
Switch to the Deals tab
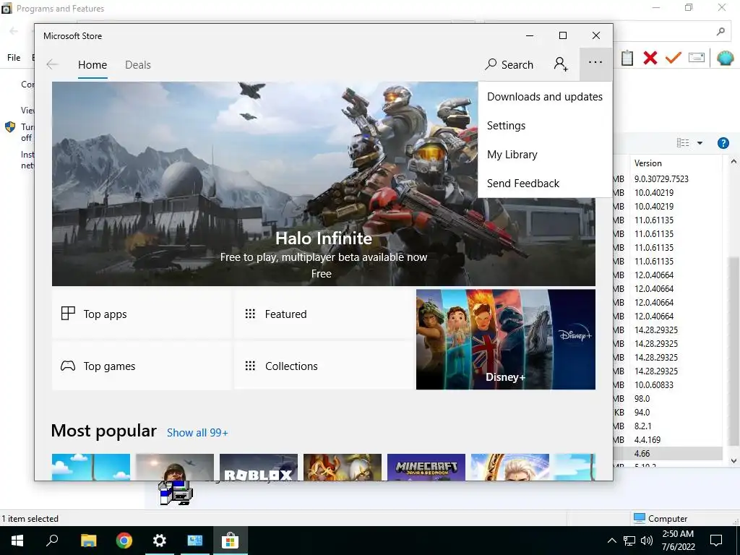pos(138,65)
